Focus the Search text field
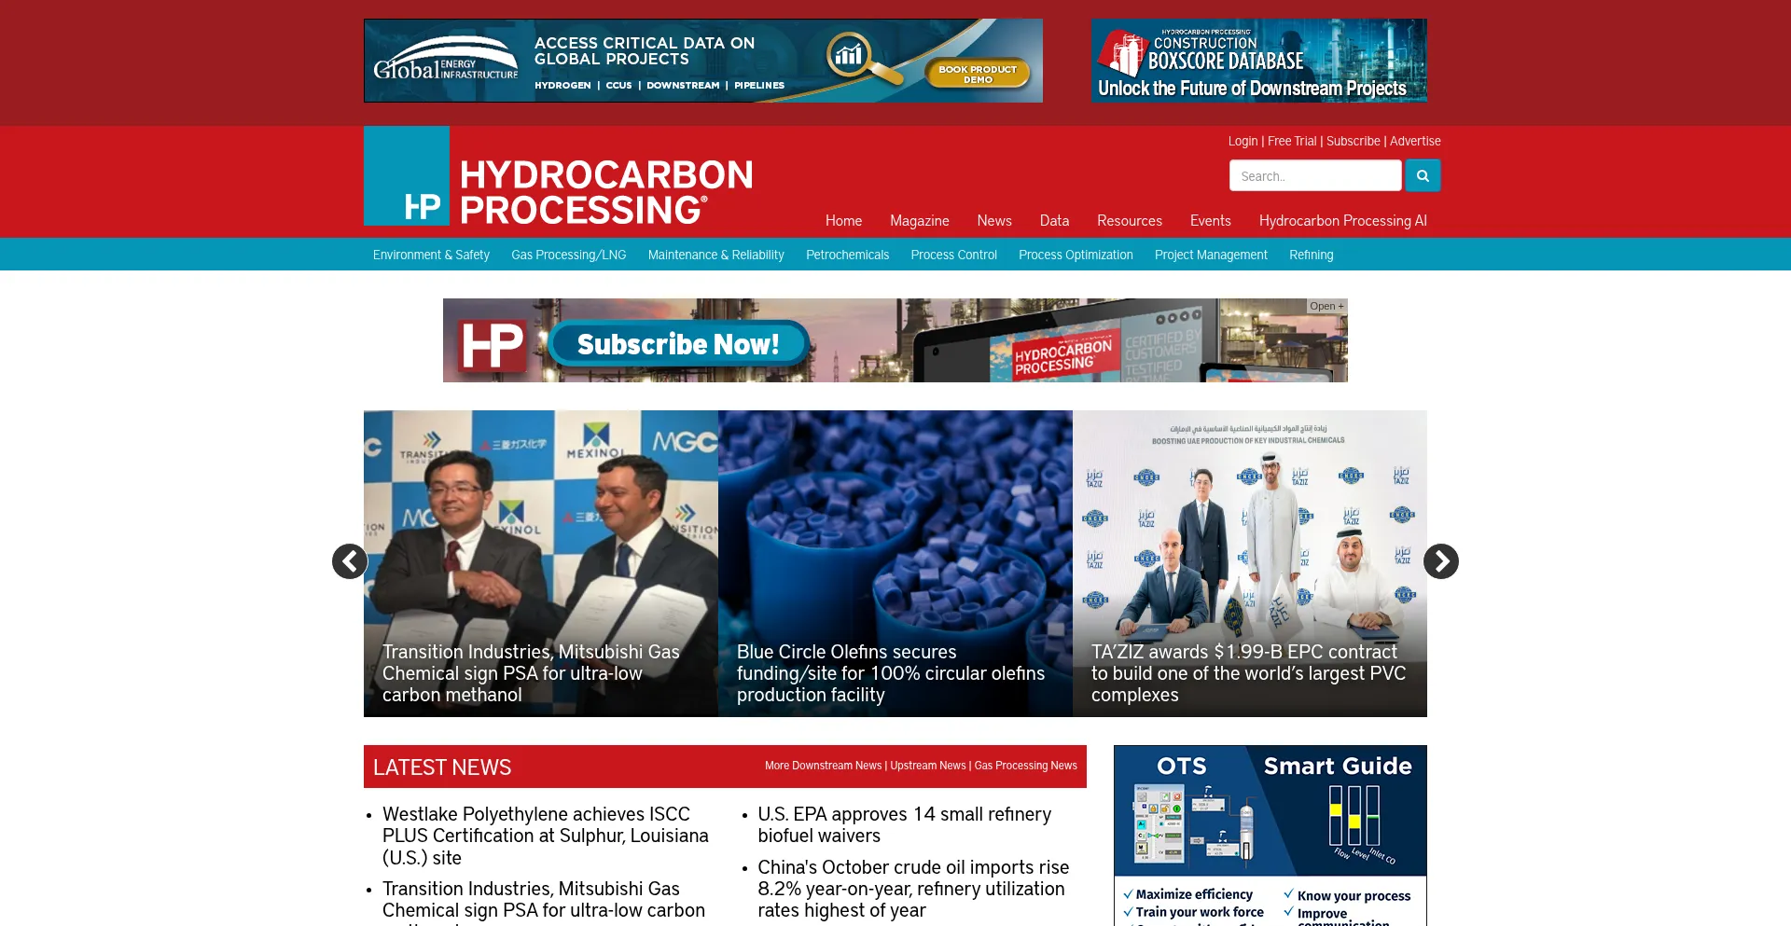Viewport: 1791px width, 926px height. [1314, 175]
